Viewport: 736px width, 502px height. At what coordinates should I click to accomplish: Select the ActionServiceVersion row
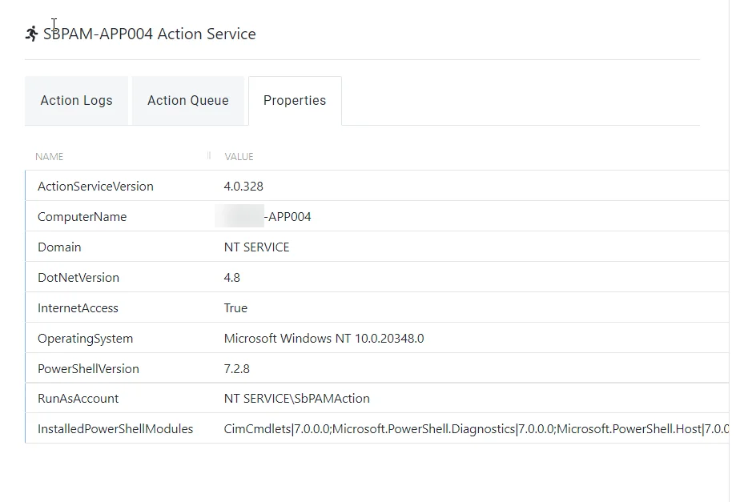pos(377,186)
